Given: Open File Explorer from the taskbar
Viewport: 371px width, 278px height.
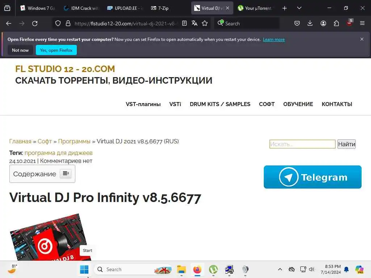Looking at the screenshot, I should pyautogui.click(x=182, y=269).
